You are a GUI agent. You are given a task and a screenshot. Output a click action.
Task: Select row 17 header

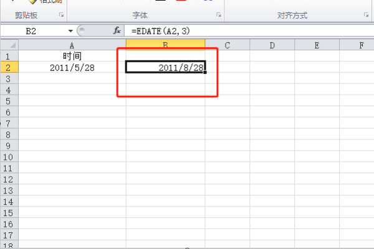pyautogui.click(x=9, y=235)
